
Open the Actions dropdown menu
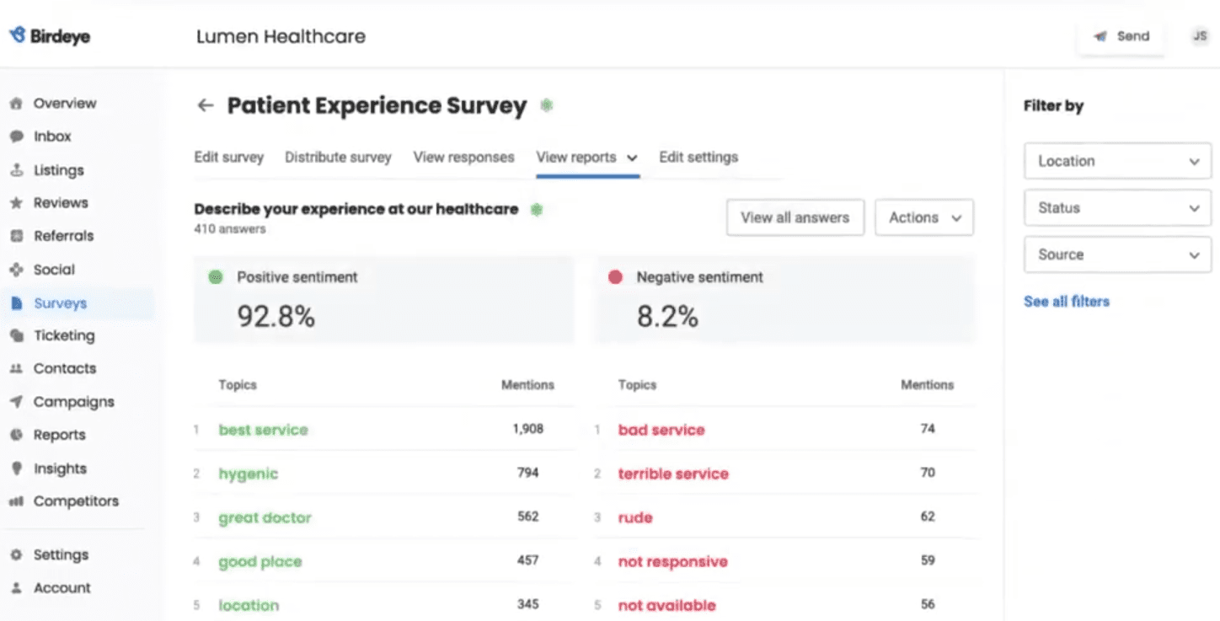pyautogui.click(x=924, y=217)
